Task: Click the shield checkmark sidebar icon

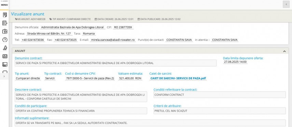Action: tap(5, 31)
